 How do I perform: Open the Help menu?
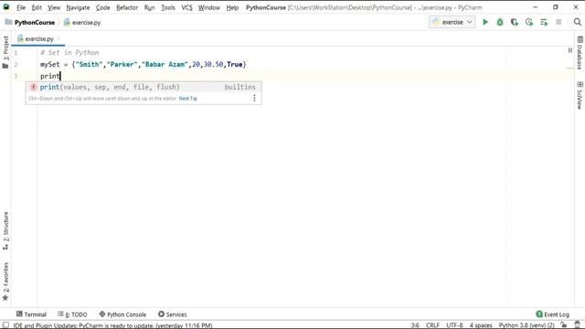click(232, 7)
